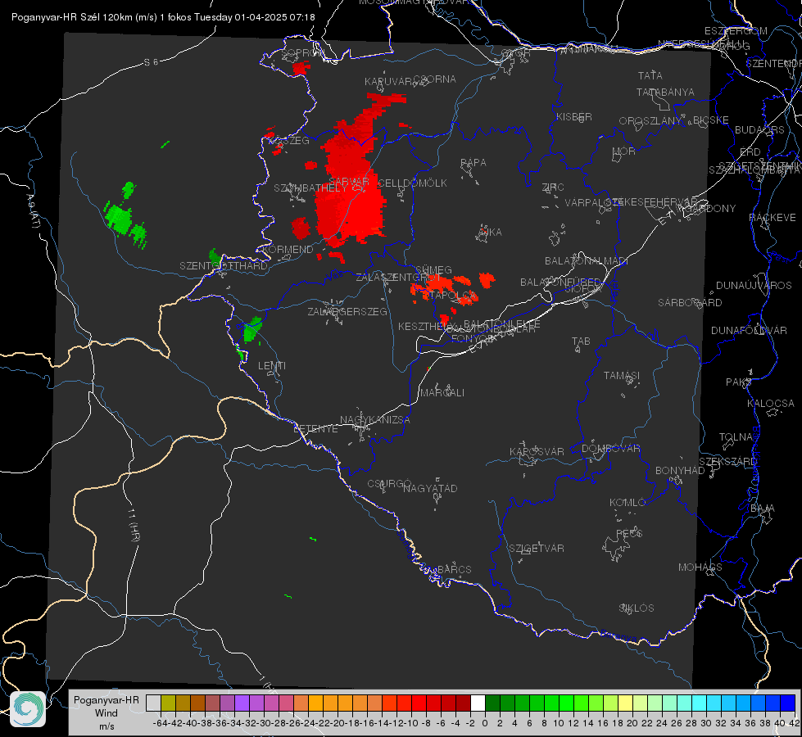Click the SZOMBATHELY city label
This screenshot has width=802, height=737.
310,188
